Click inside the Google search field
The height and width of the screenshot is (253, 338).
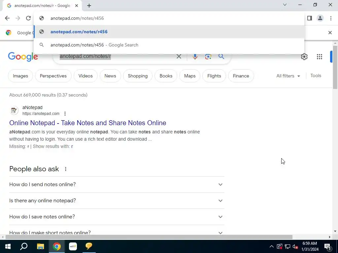117,56
